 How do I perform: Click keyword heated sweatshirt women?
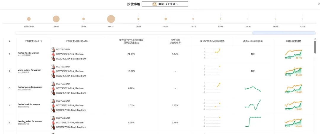point(30,87)
